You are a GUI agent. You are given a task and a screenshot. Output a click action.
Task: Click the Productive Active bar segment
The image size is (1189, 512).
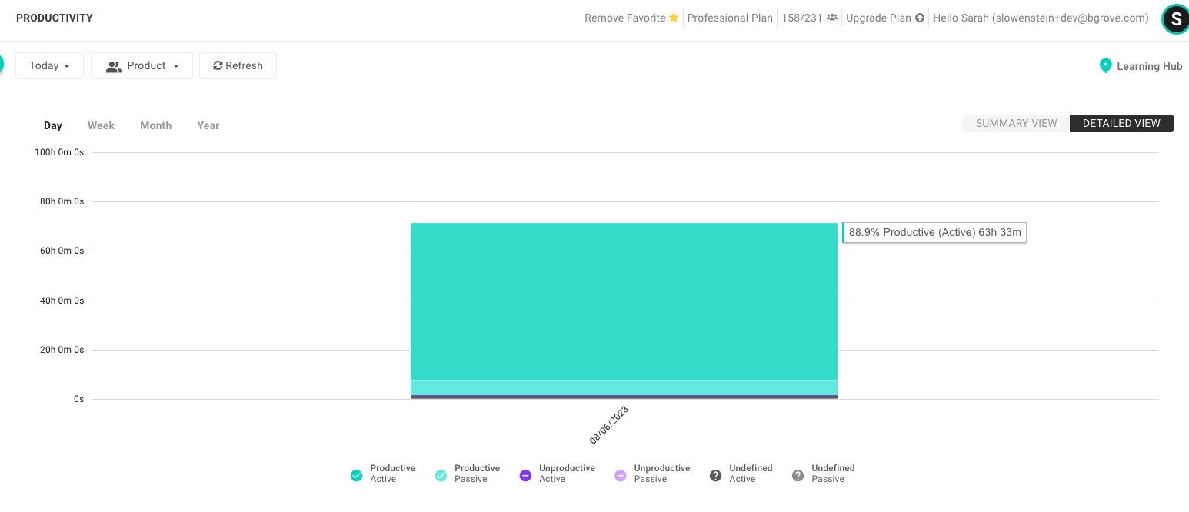coord(624,301)
